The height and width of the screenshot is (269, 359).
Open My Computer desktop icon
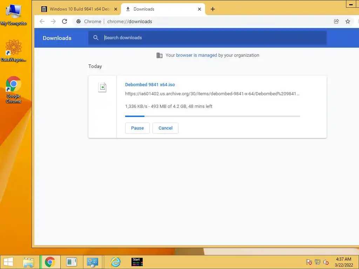pos(14,14)
